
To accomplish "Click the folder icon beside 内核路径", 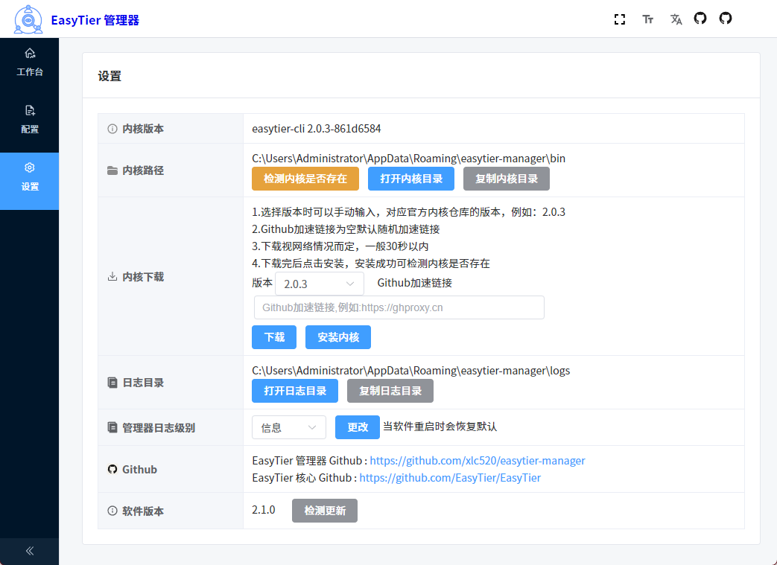I will [112, 170].
